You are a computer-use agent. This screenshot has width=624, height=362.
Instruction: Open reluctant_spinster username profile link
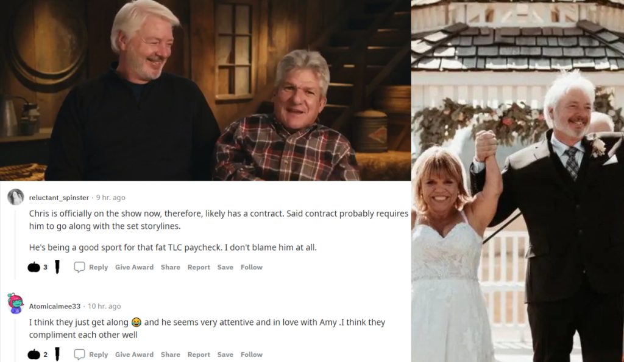pyautogui.click(x=59, y=198)
